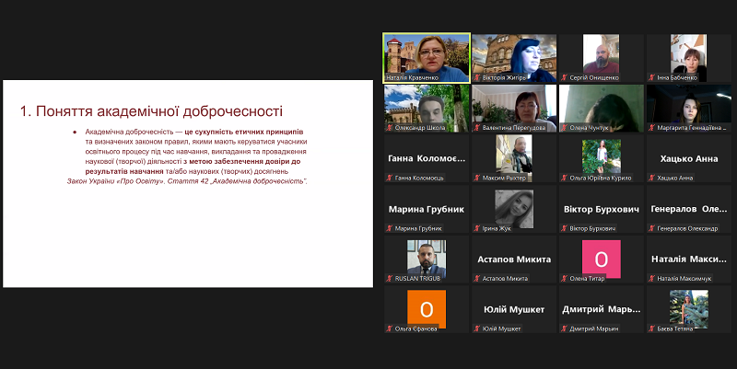Click muted mic icon next to Ірина Жук
The height and width of the screenshot is (369, 737).
coord(477,228)
